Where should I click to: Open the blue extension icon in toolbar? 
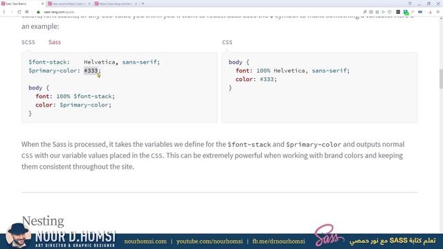pos(420,12)
